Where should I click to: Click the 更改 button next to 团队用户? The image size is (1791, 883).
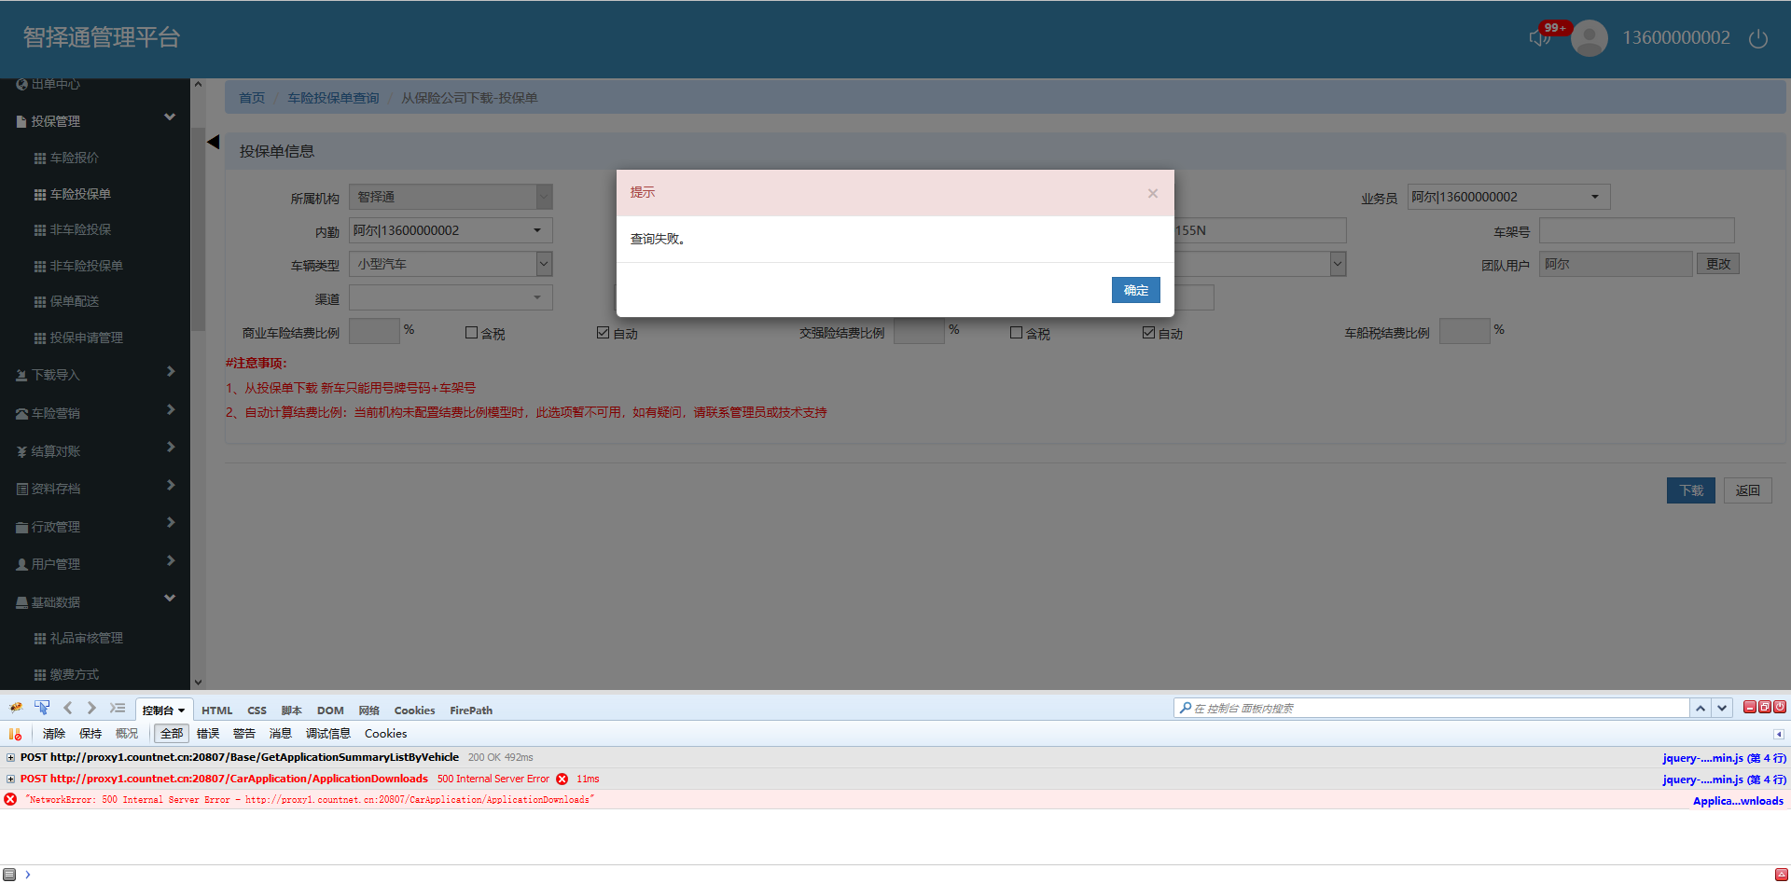(x=1718, y=264)
